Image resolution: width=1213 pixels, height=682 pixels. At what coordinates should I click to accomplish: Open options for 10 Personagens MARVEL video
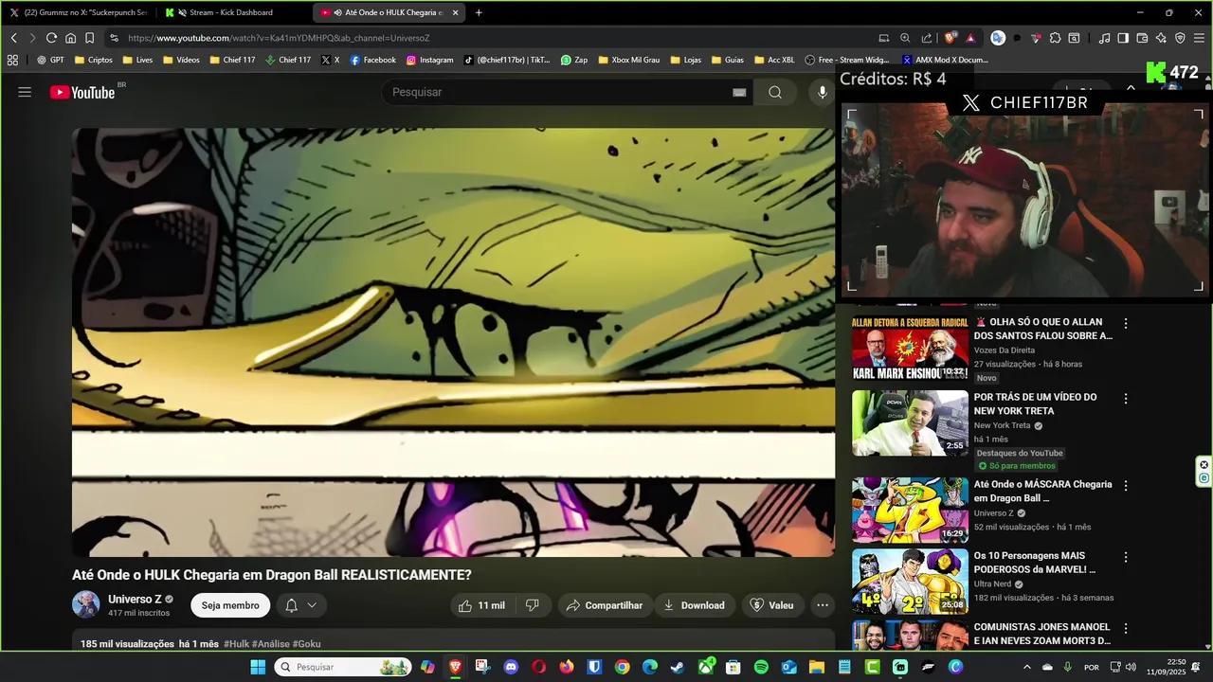point(1126,558)
